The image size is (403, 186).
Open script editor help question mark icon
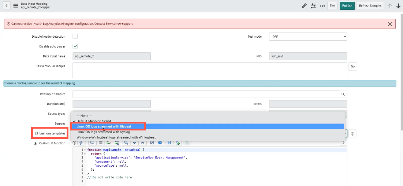(x=74, y=143)
